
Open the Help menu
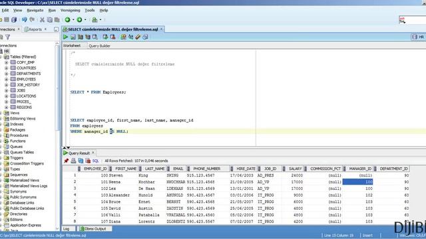[104, 11]
